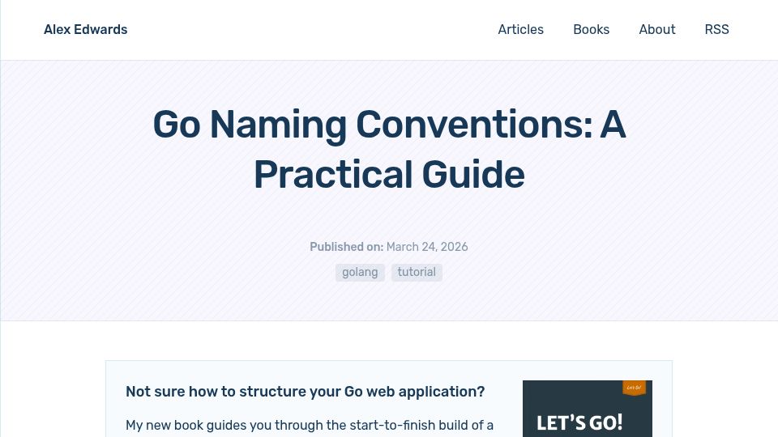Click the Let's Go book cover image
This screenshot has height=437, width=778.
tap(587, 409)
